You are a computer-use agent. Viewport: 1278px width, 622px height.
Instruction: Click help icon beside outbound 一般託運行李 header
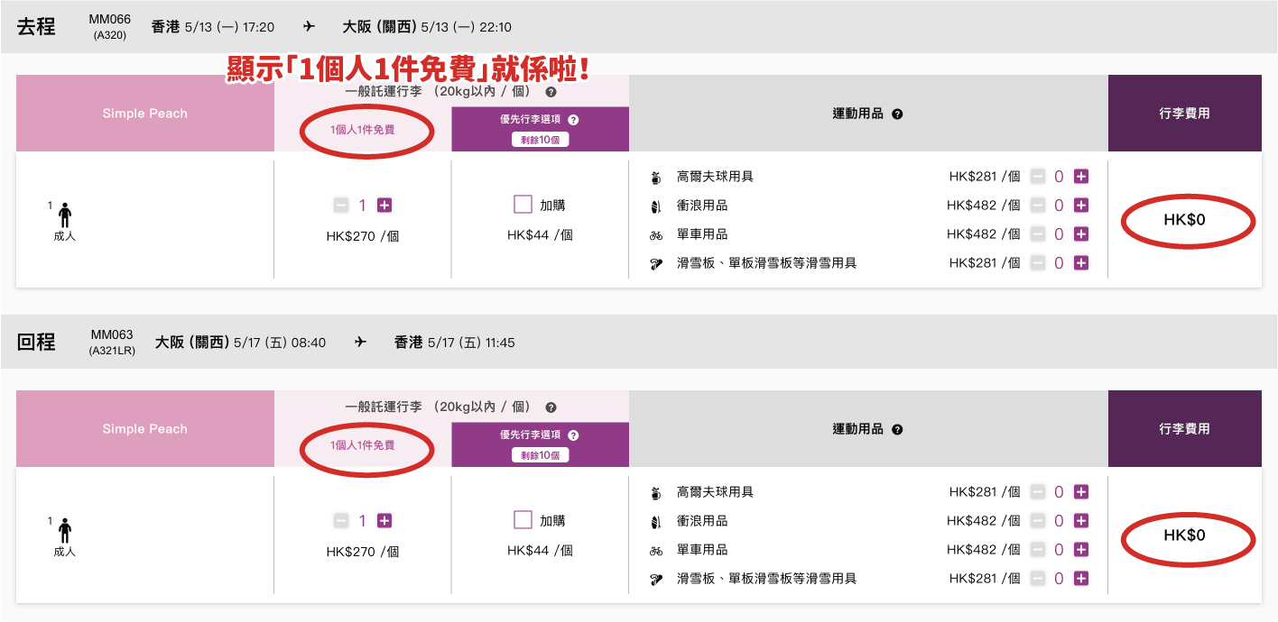[x=551, y=92]
